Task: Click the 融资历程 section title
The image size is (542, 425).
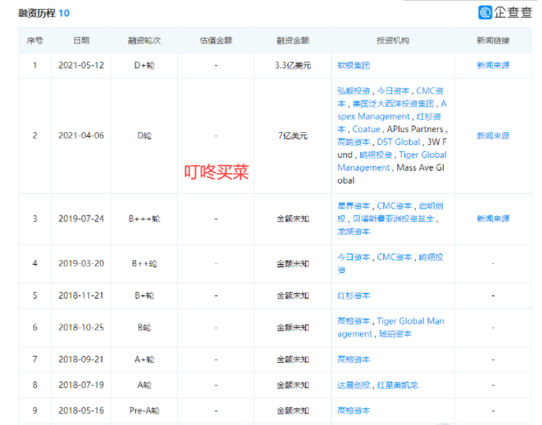Action: pos(36,13)
